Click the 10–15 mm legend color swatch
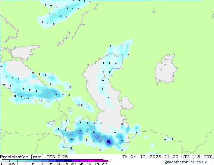This screenshot has height=165, width=214. pos(45,161)
